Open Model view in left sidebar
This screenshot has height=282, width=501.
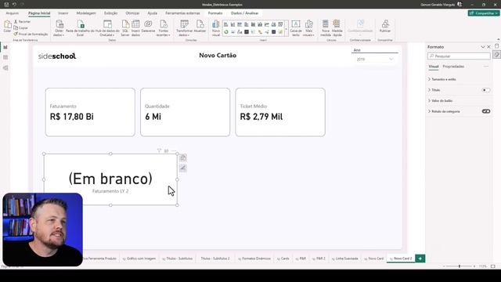(x=5, y=68)
